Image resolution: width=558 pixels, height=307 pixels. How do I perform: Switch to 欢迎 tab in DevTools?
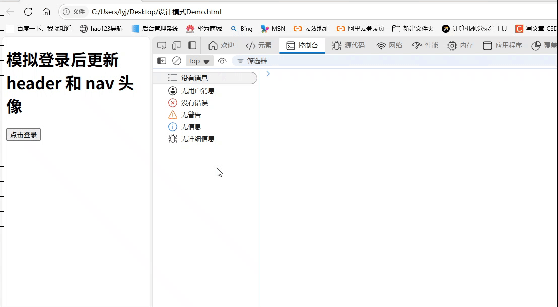point(222,45)
